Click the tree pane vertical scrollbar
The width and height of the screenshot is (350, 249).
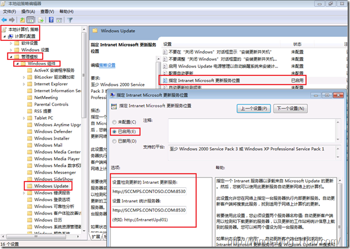[84, 130]
